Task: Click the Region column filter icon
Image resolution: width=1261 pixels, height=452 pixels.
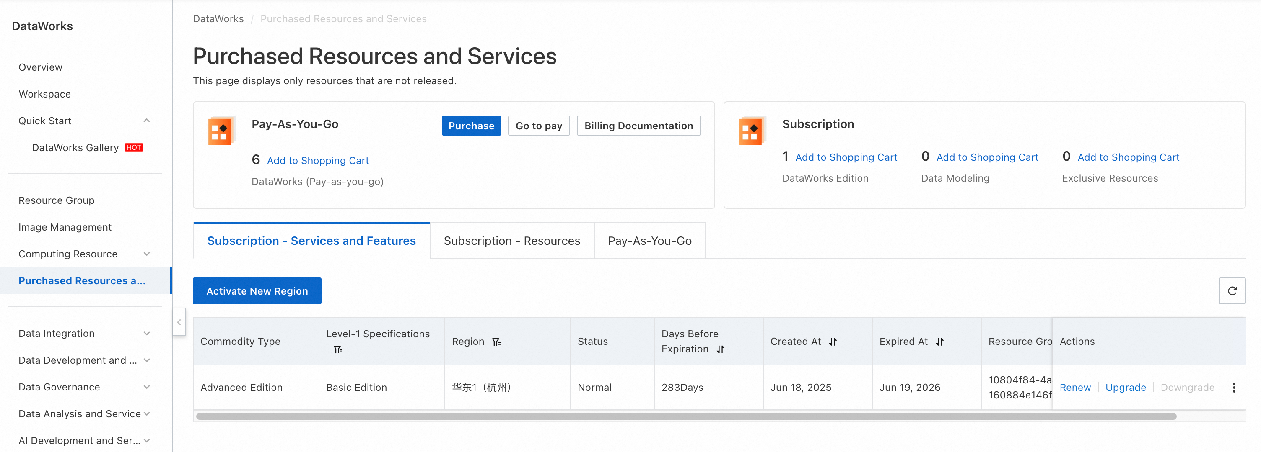Action: 496,342
